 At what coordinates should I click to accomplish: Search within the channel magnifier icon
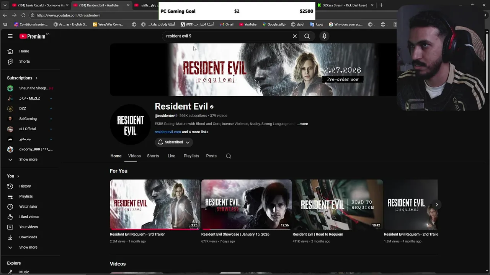tap(229, 156)
